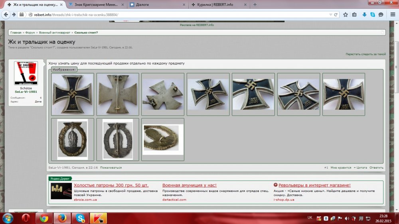Open the minesweeper badge front thumbnail

pyautogui.click(x=73, y=139)
